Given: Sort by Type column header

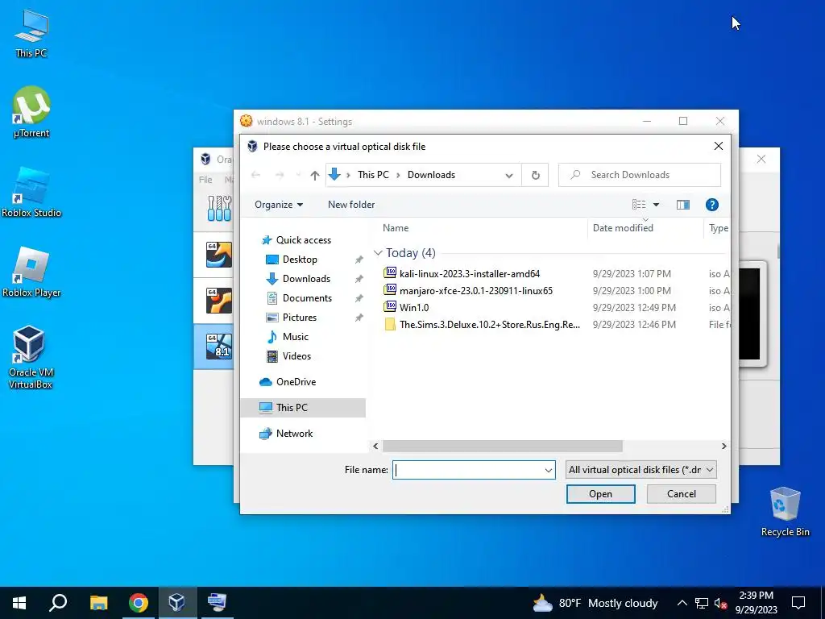Looking at the screenshot, I should (718, 228).
